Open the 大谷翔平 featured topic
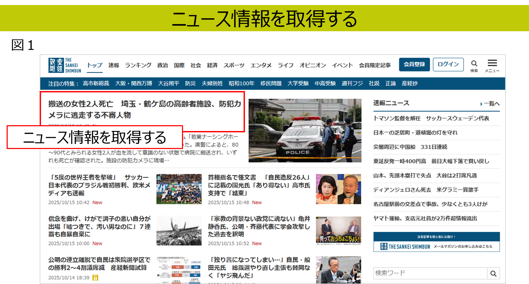 pos(168,84)
